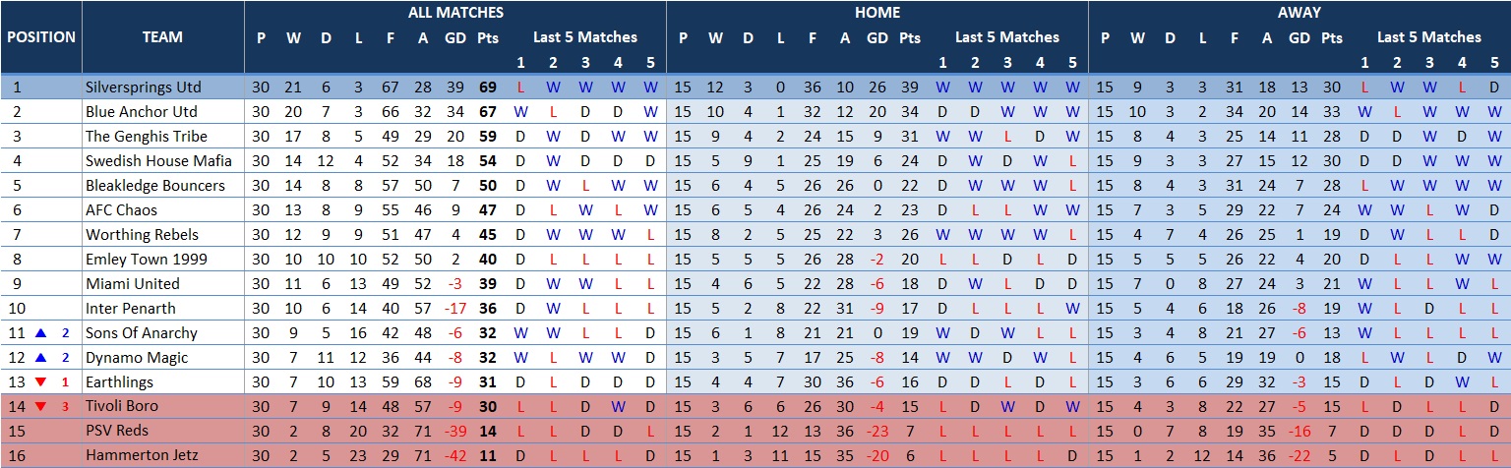Select PSV Reds' -39 goal difference cell
This screenshot has height=468, width=1511.
pyautogui.click(x=454, y=431)
